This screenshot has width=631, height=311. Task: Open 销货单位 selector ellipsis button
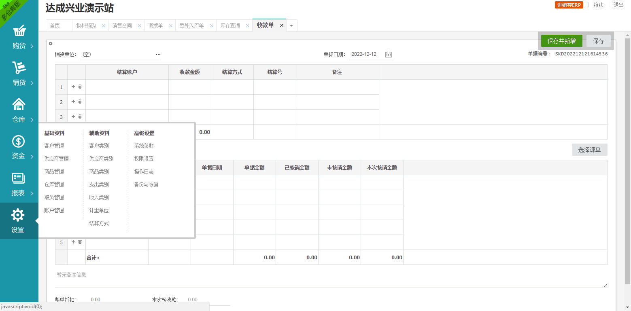click(158, 55)
